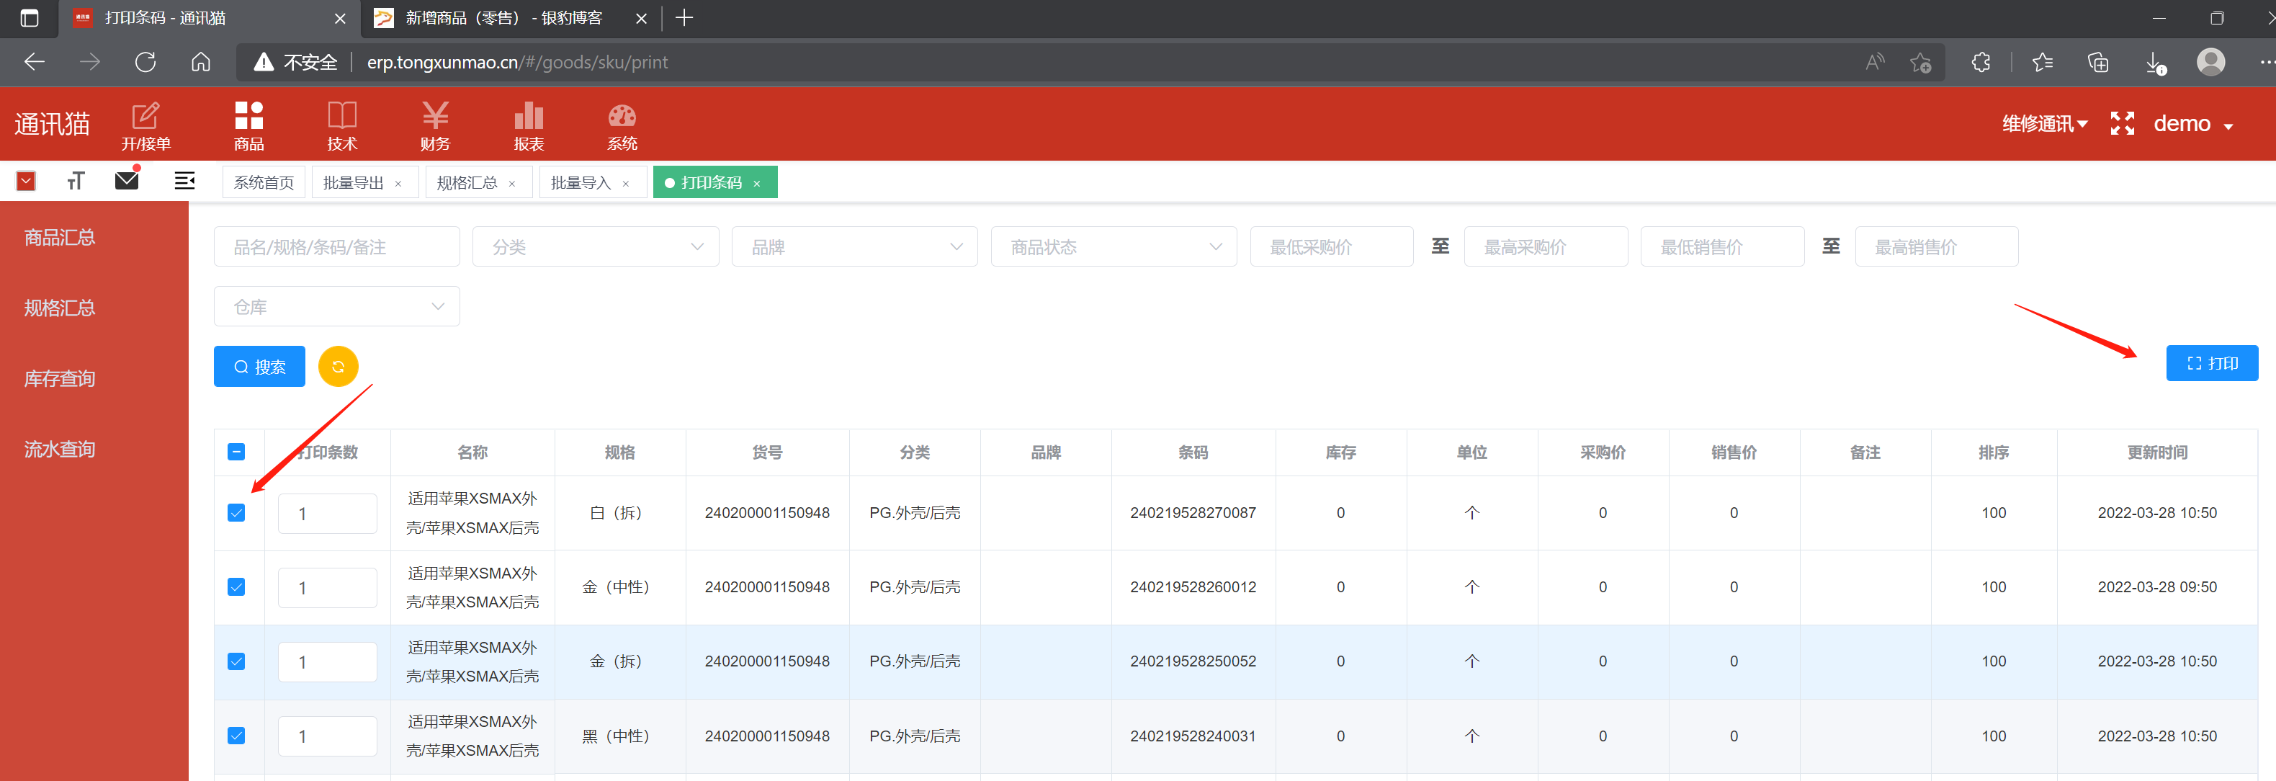Viewport: 2276px width, 781px height.
Task: Toggle fullscreen with the expand icon
Action: [x=2121, y=124]
